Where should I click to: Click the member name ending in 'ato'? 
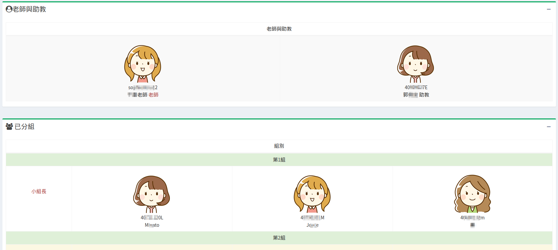pos(152,225)
